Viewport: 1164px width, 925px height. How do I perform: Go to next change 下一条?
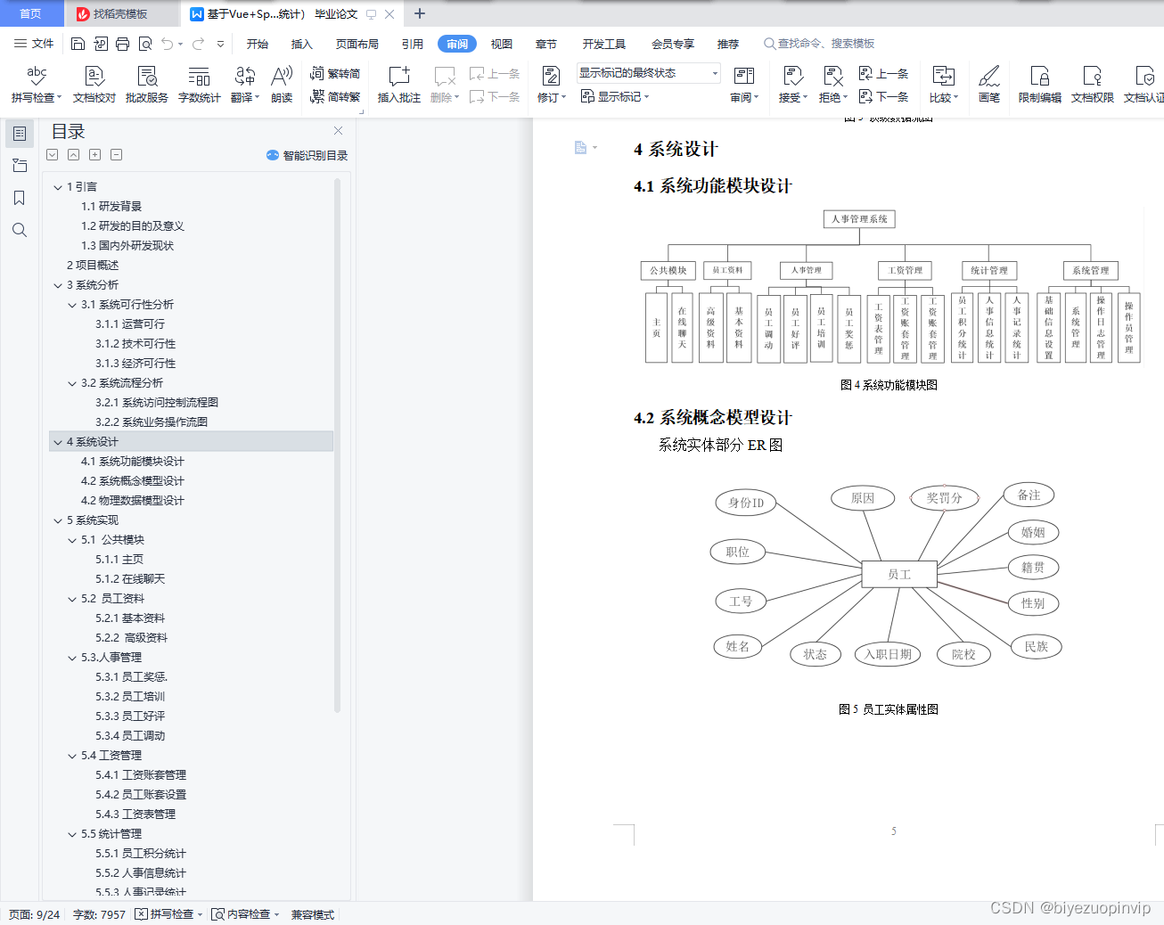point(883,96)
